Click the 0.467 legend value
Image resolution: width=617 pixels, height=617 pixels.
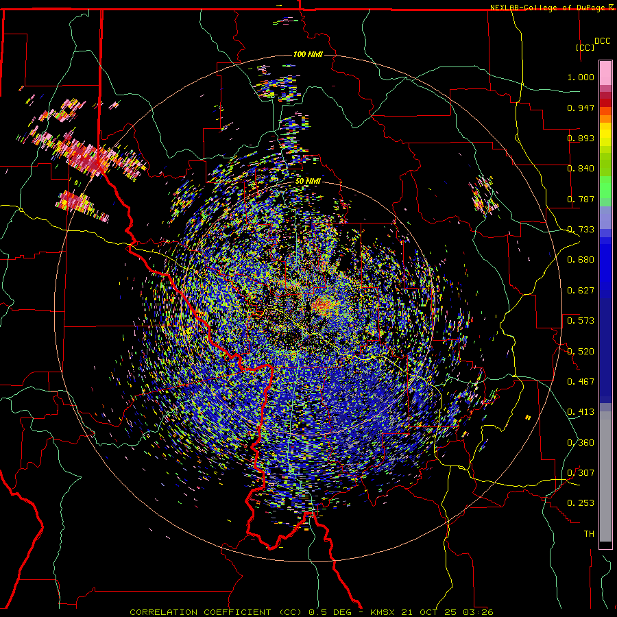(x=581, y=382)
